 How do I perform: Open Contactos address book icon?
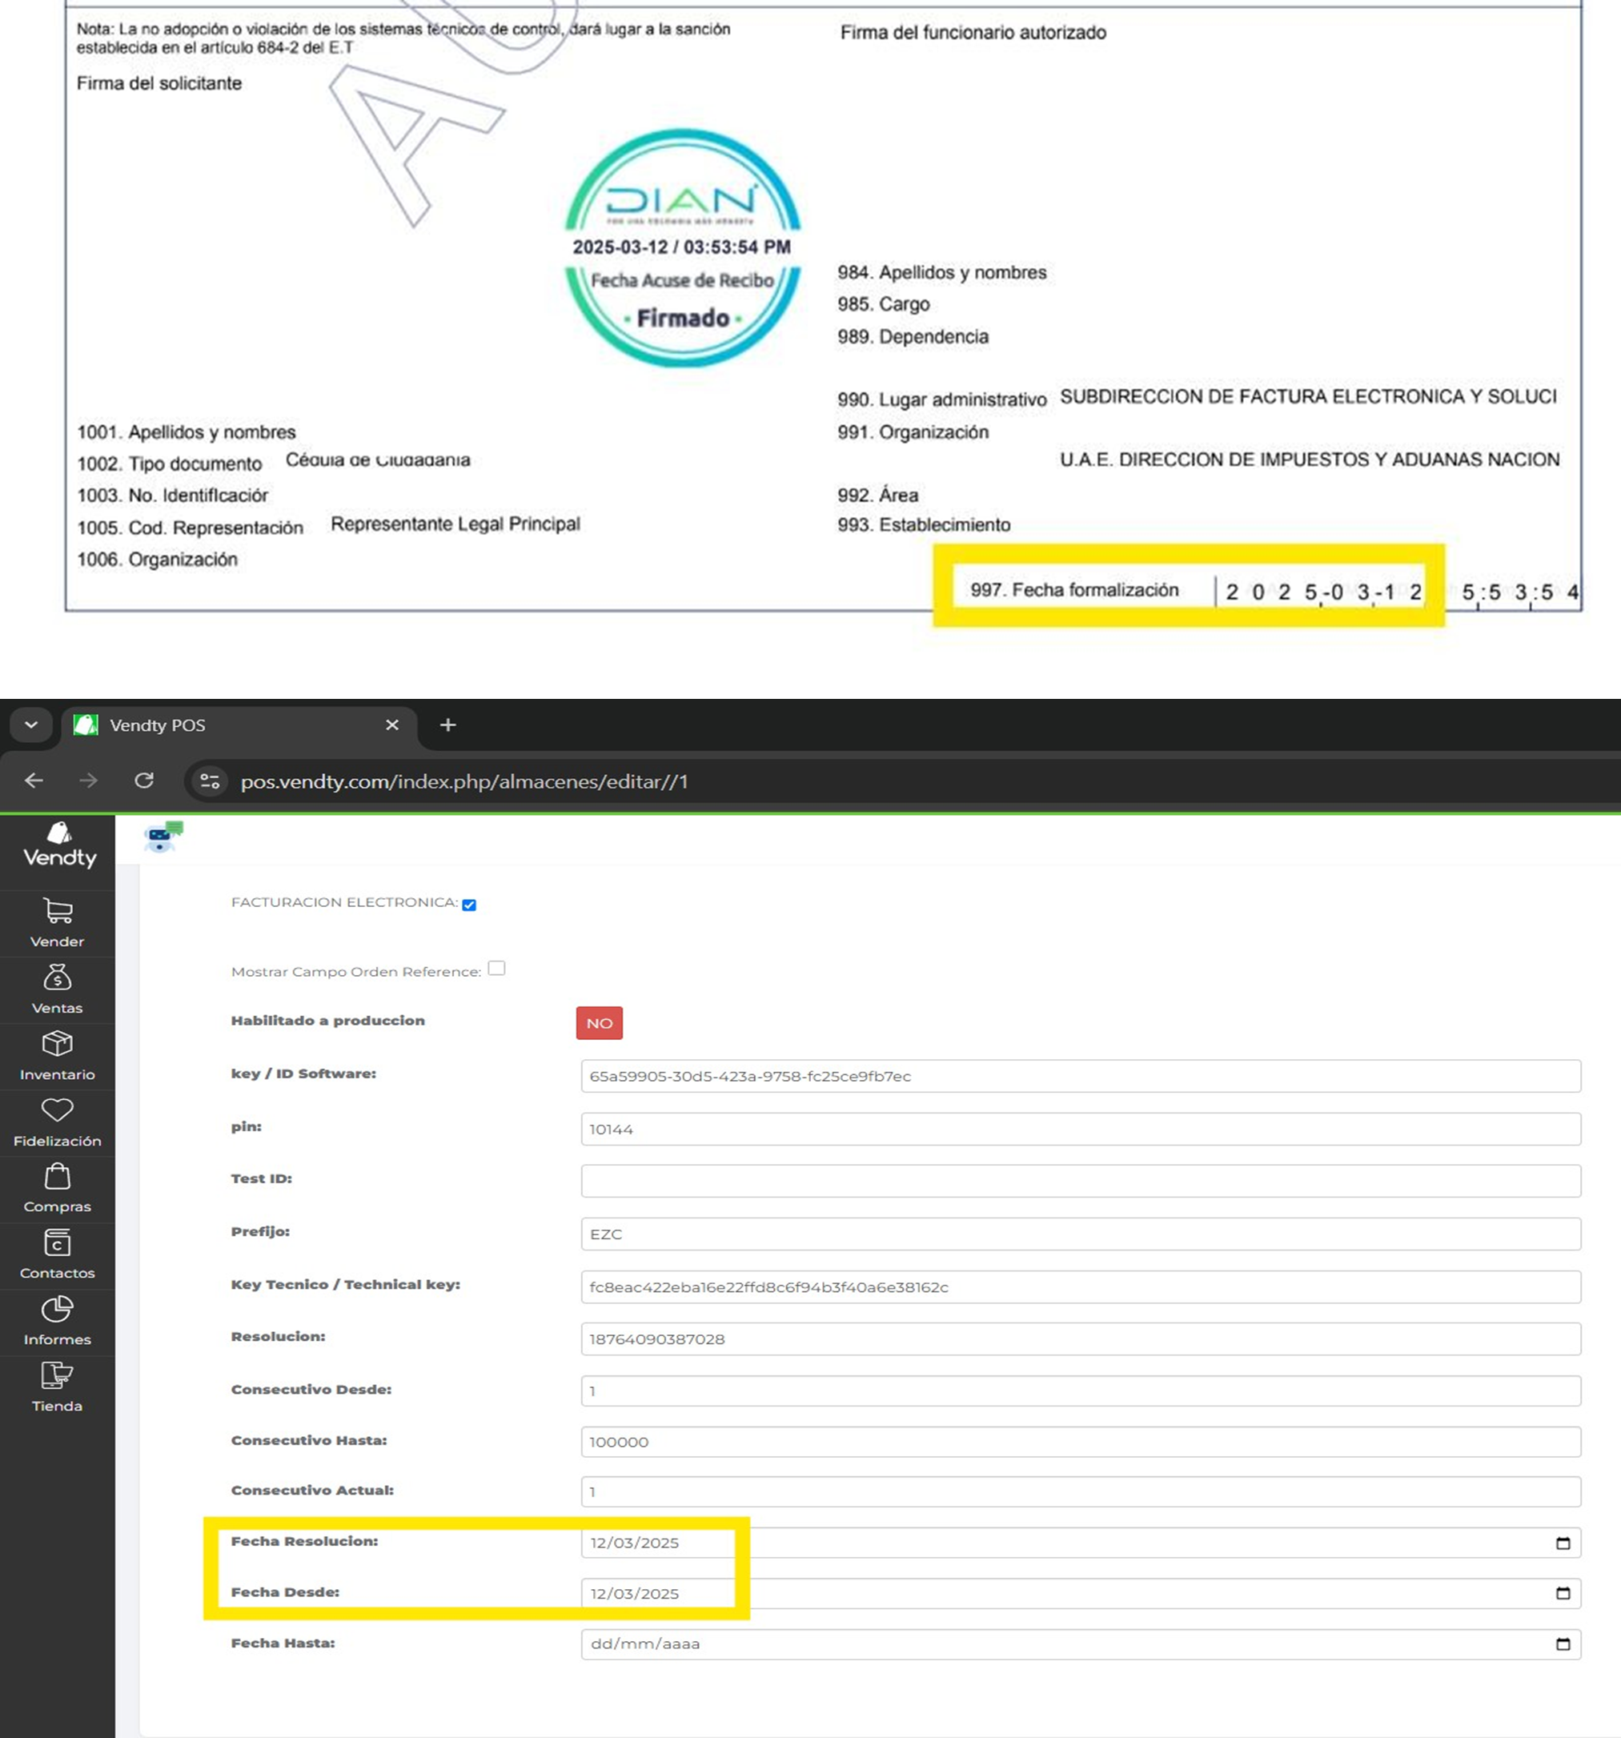58,1243
